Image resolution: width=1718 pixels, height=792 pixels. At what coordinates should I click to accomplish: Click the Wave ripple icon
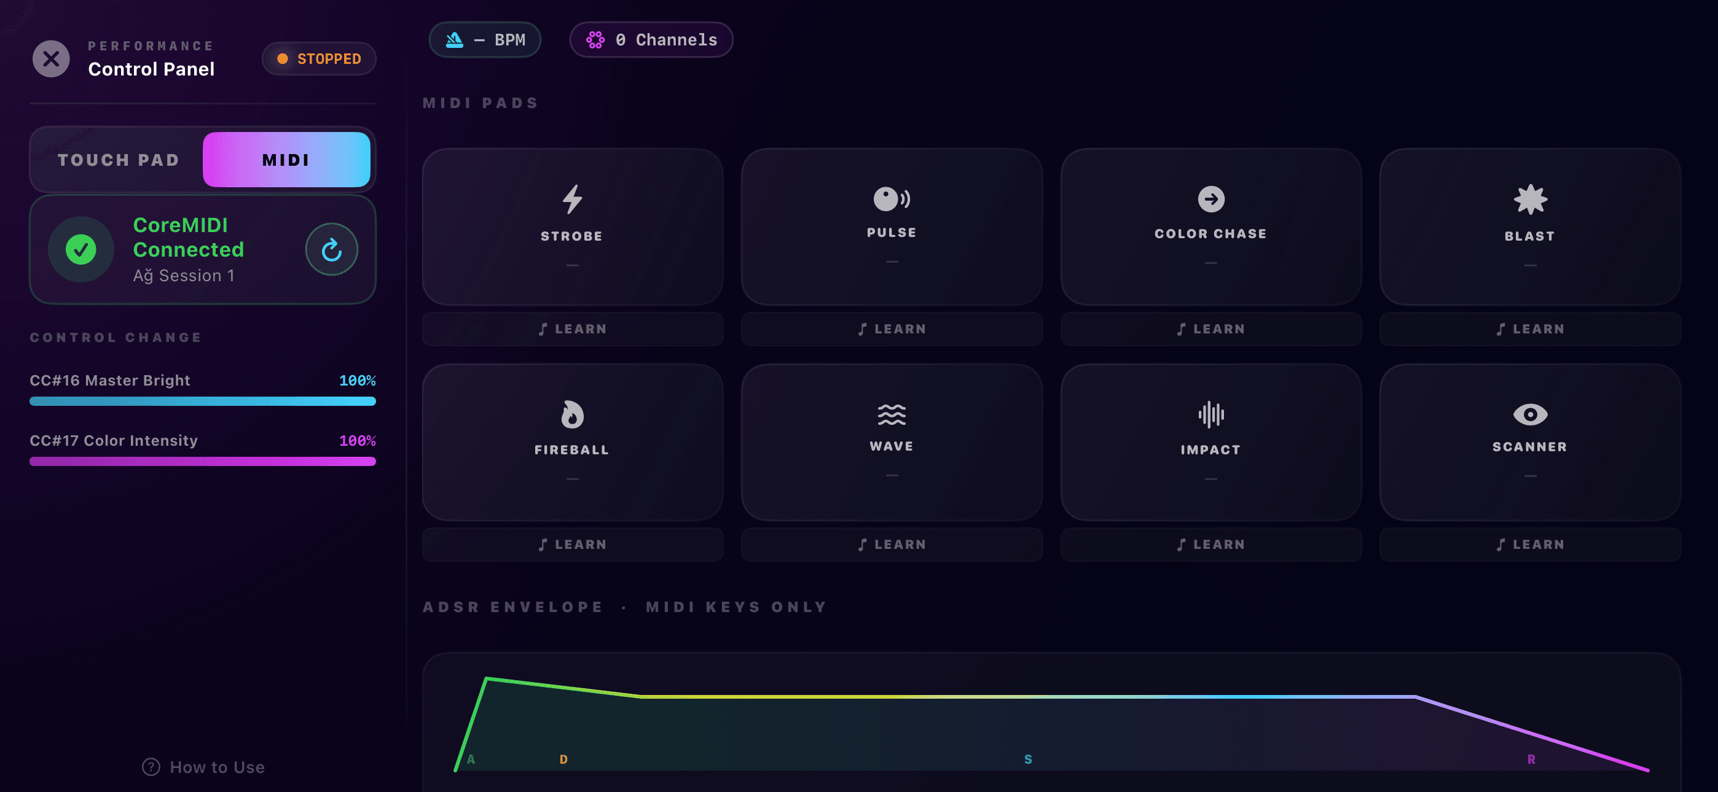pyautogui.click(x=891, y=413)
